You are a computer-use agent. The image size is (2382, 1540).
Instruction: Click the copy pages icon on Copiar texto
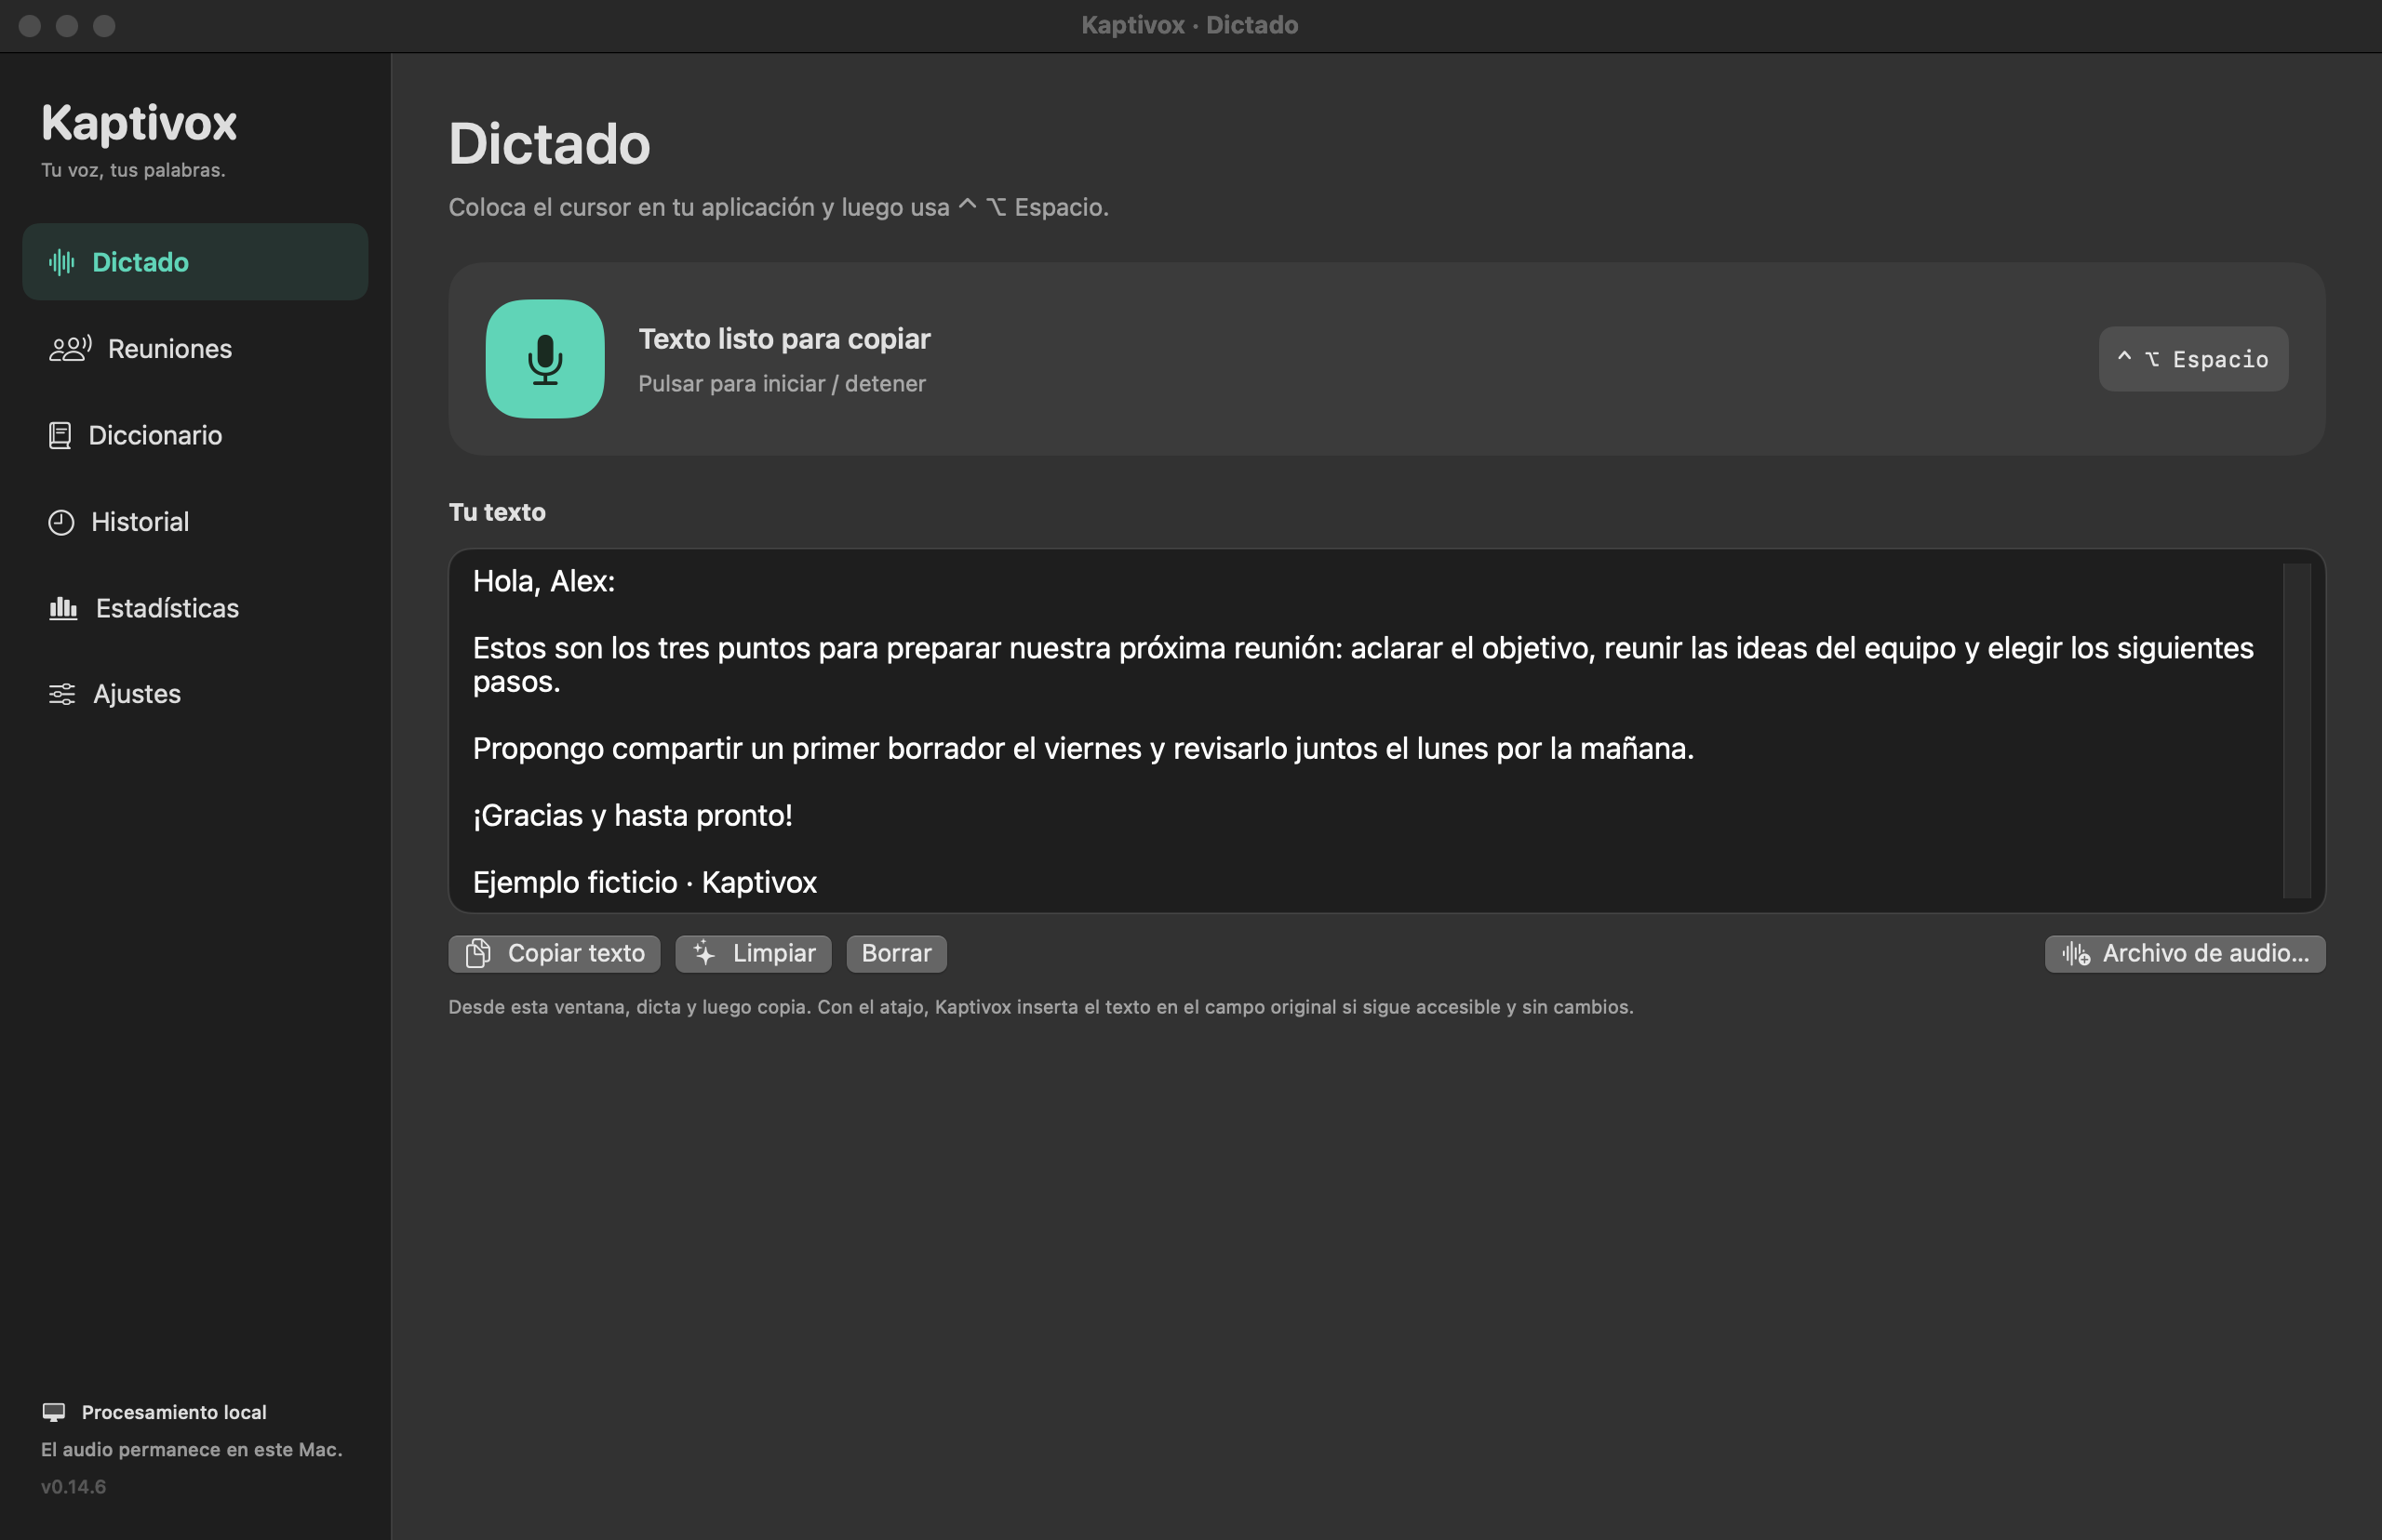(x=478, y=953)
